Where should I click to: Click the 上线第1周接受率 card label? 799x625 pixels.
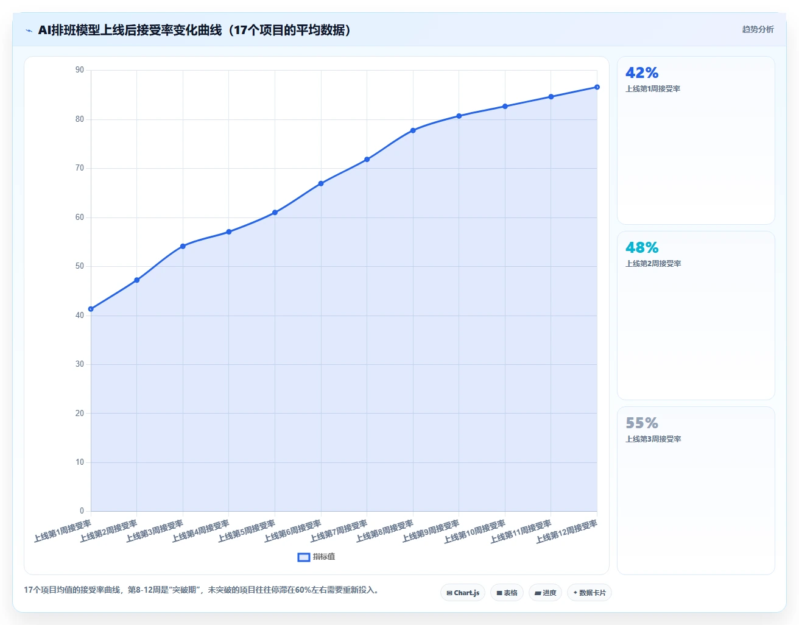point(653,89)
